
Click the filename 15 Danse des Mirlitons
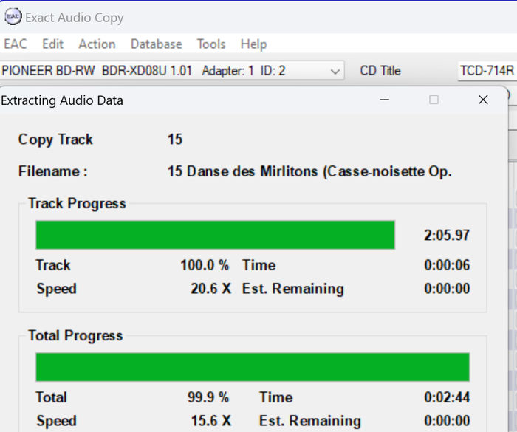coord(309,171)
